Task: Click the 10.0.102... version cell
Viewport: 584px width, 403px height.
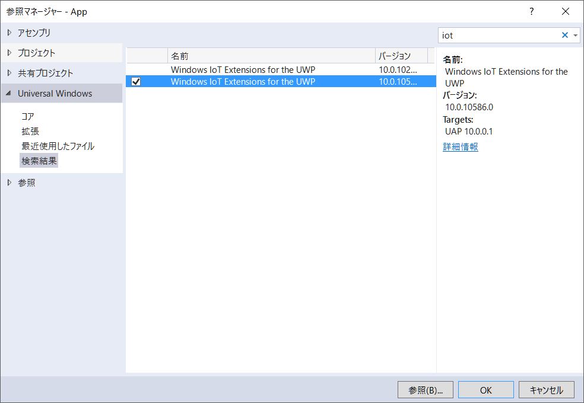Action: tap(398, 69)
